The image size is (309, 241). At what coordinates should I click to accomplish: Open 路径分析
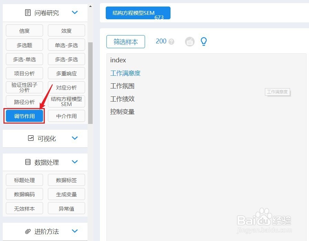[x=24, y=102]
